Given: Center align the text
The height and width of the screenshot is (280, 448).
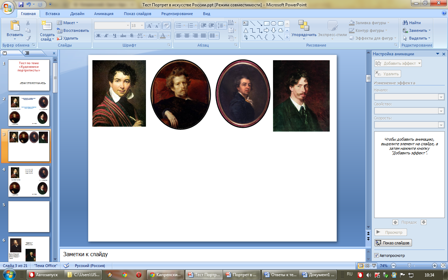Looking at the screenshot, I should pyautogui.click(x=187, y=36).
